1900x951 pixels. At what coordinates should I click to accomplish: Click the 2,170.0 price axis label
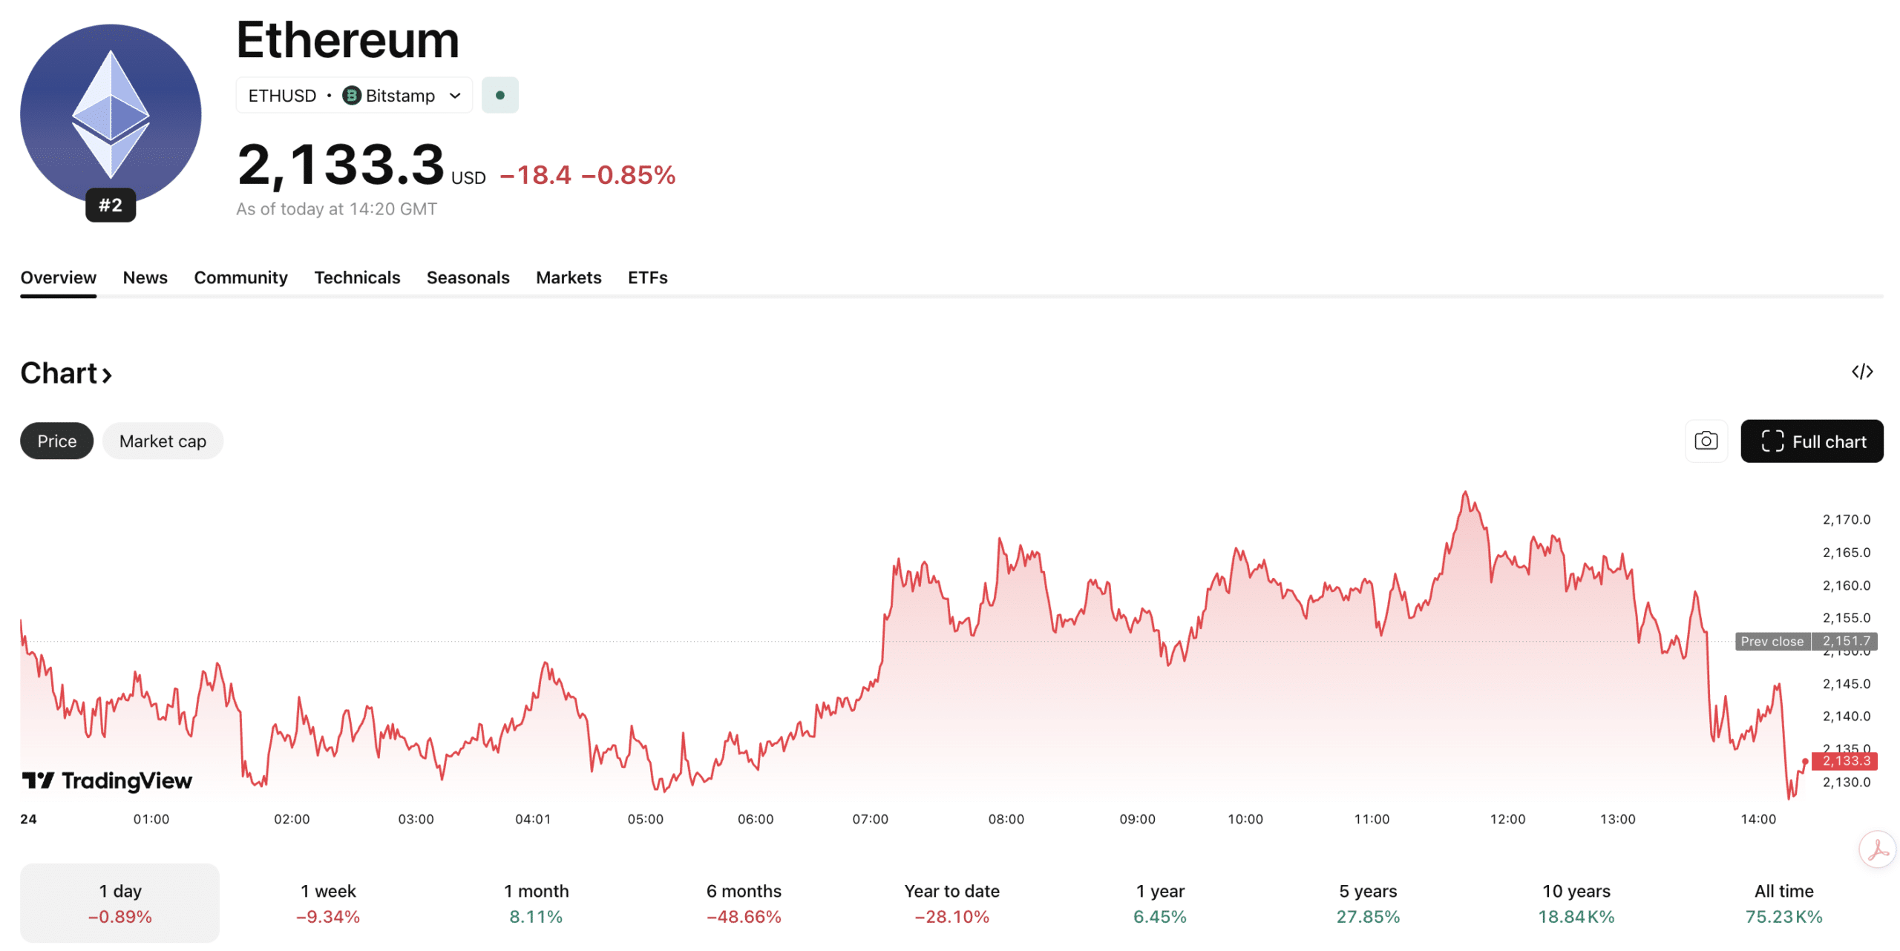[x=1846, y=519]
